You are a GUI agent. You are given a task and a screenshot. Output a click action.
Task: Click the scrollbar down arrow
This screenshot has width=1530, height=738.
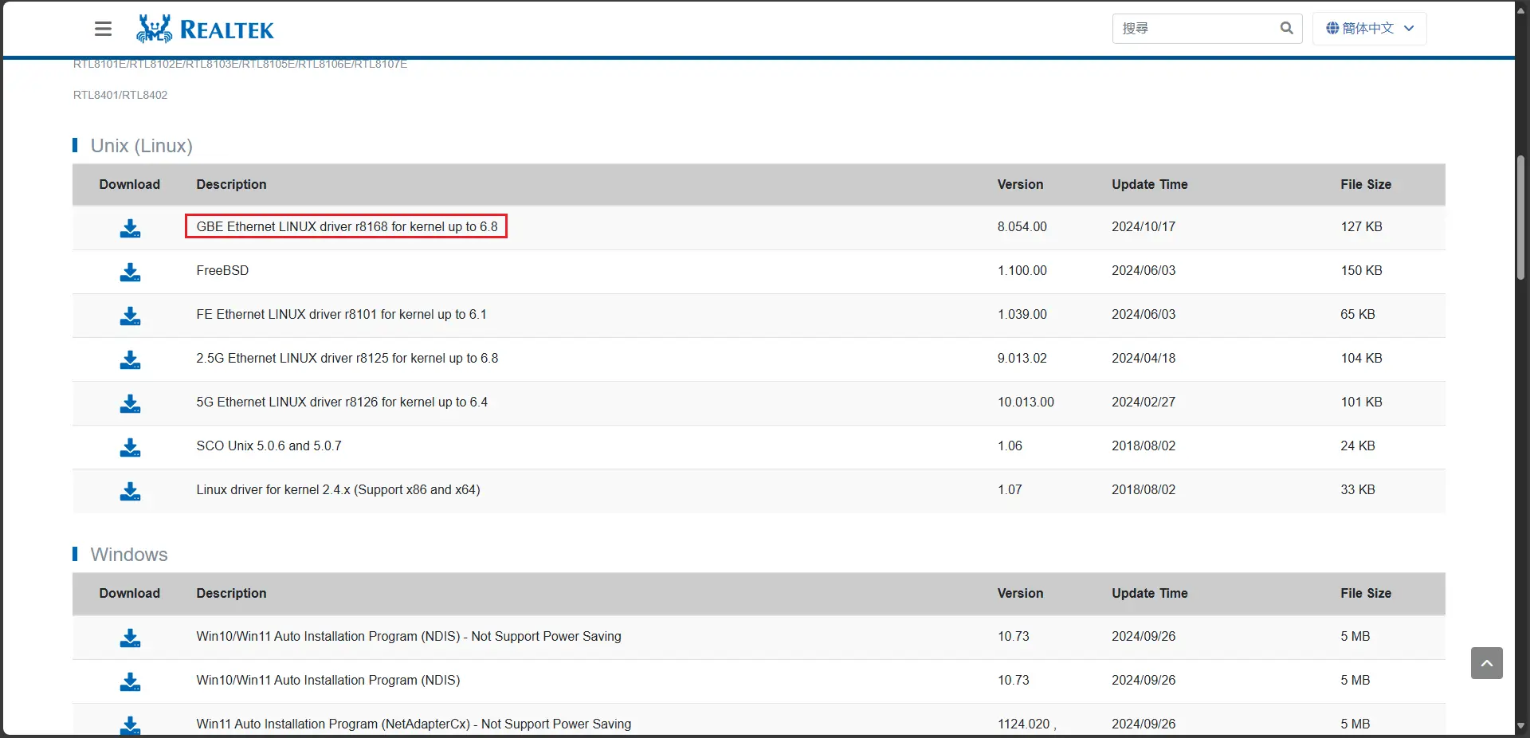coord(1520,726)
